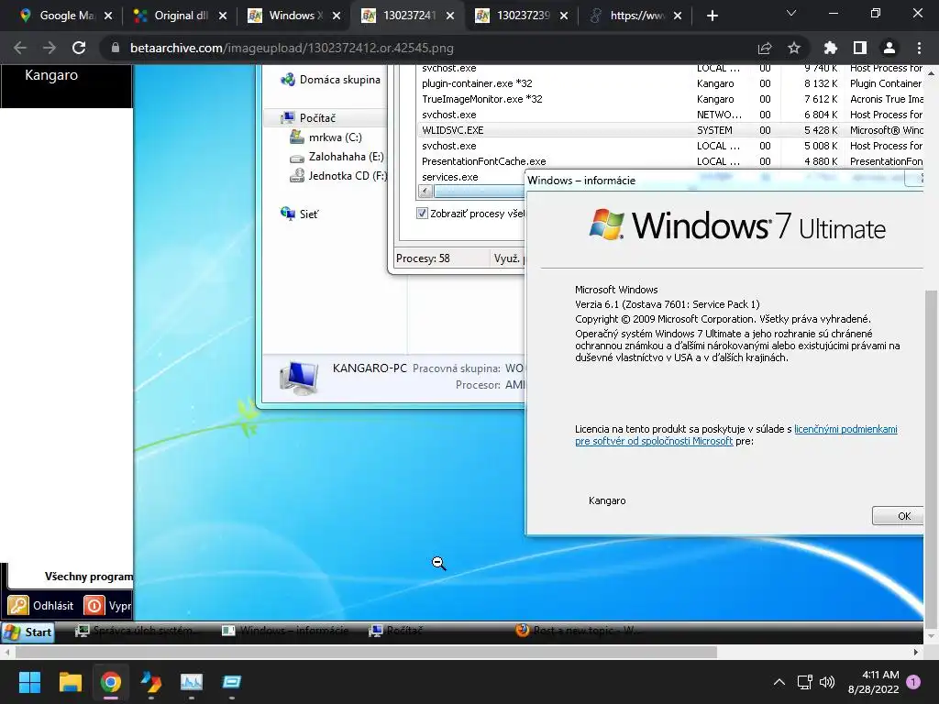Click the right arrow of the horizontal scrollbar
Viewport: 939px width, 704px height.
tap(916, 652)
